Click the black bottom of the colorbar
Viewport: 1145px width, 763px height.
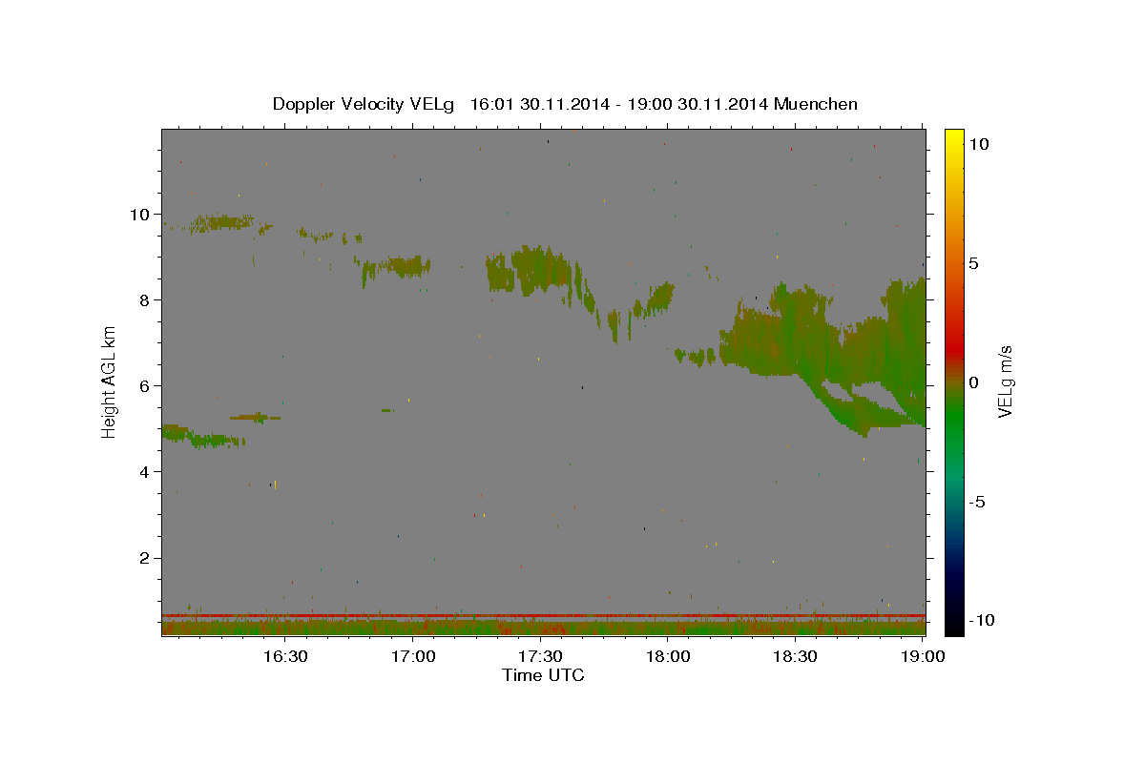tap(953, 628)
